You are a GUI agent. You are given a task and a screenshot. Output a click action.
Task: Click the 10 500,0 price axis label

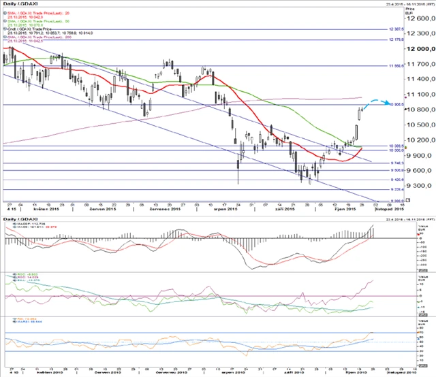click(421, 125)
